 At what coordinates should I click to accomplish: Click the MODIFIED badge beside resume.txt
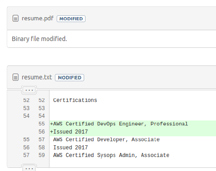[x=69, y=78]
